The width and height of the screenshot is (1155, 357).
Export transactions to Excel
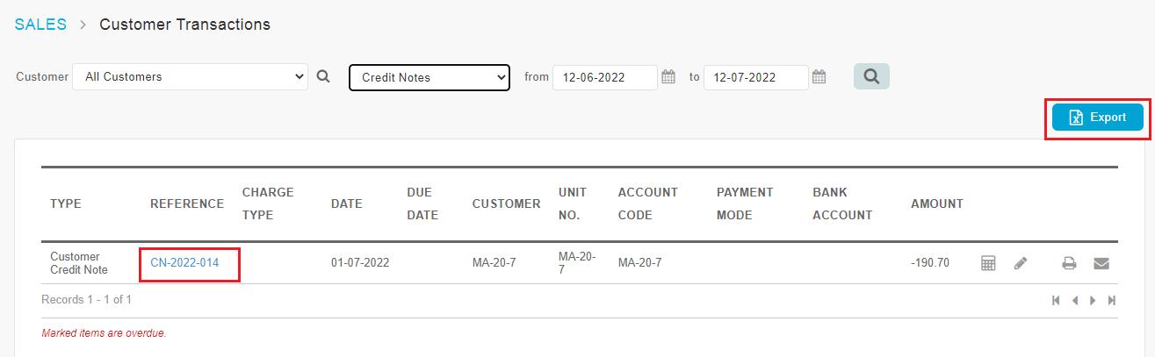pos(1098,118)
